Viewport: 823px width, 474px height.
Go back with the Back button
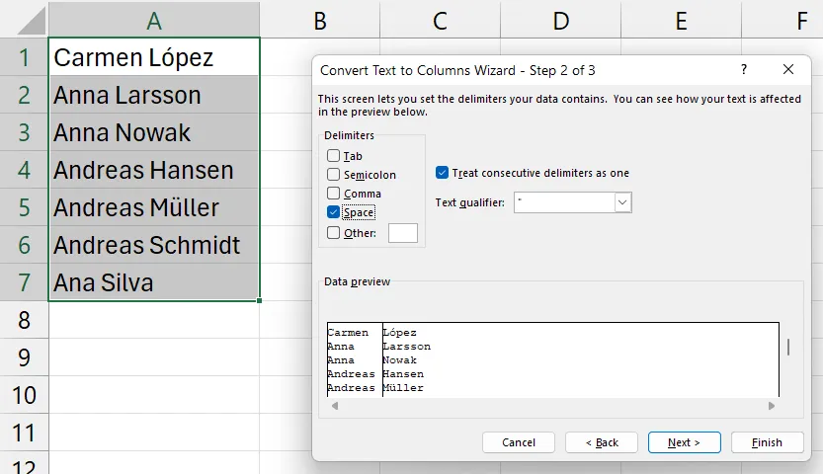[601, 442]
